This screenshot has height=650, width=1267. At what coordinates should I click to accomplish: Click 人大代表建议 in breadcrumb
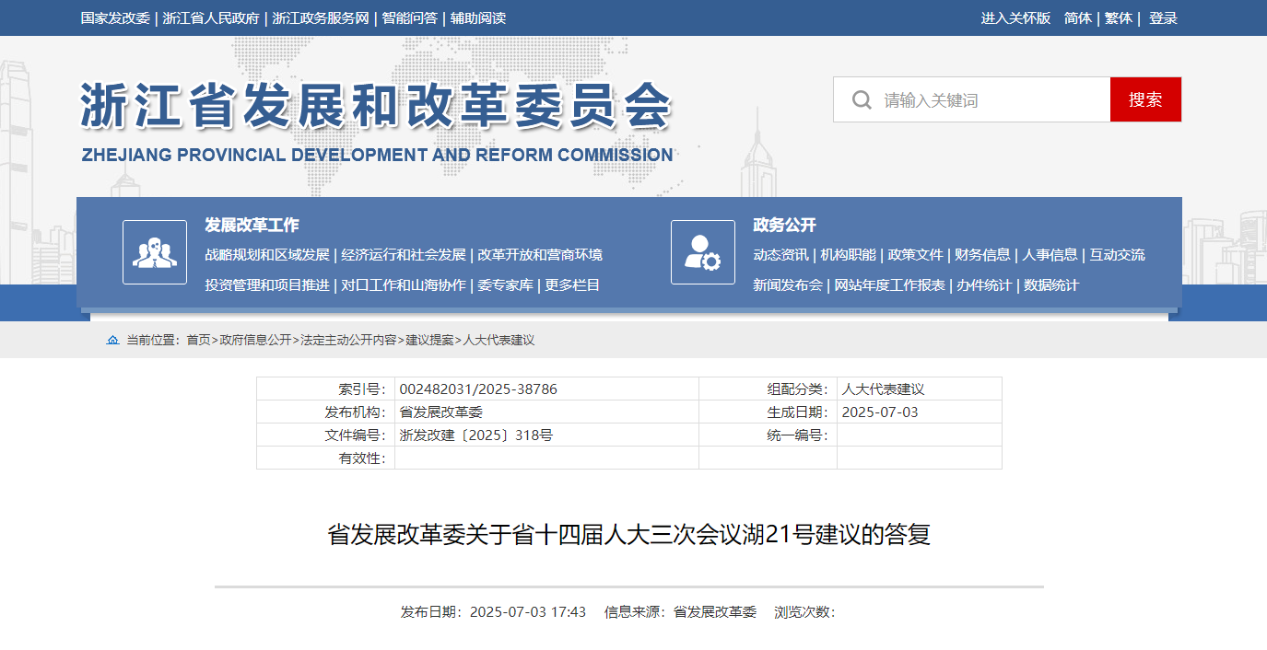pyautogui.click(x=499, y=341)
